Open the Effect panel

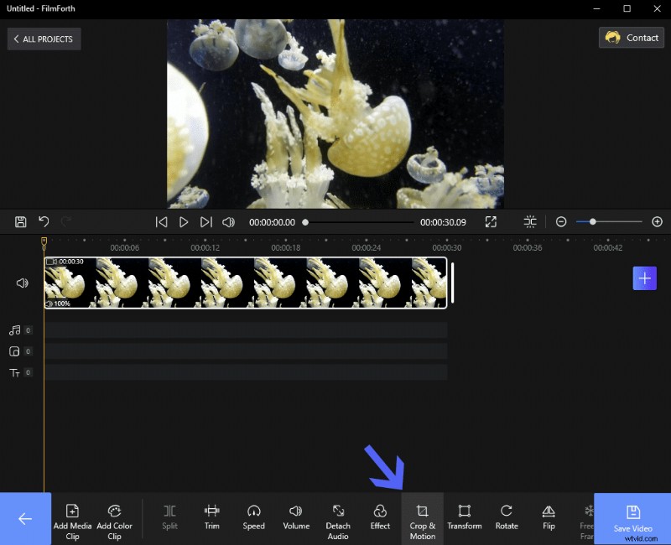click(380, 518)
